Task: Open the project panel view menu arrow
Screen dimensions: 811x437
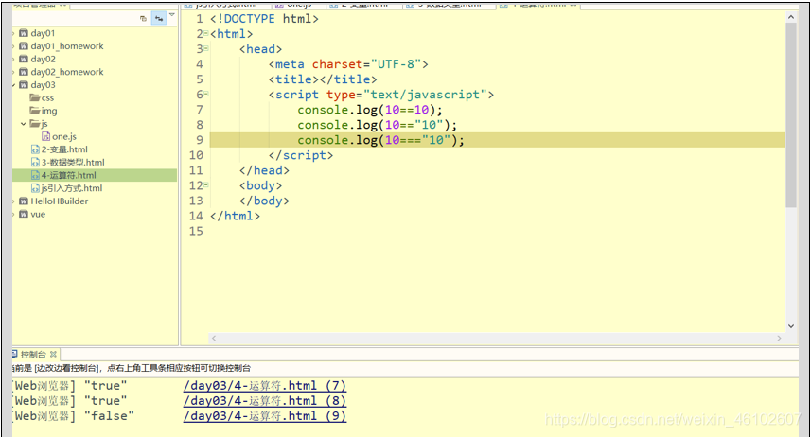Action: pos(171,15)
